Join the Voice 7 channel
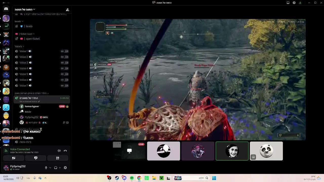Image resolution: width=324 pixels, height=182 pixels. click(42, 86)
